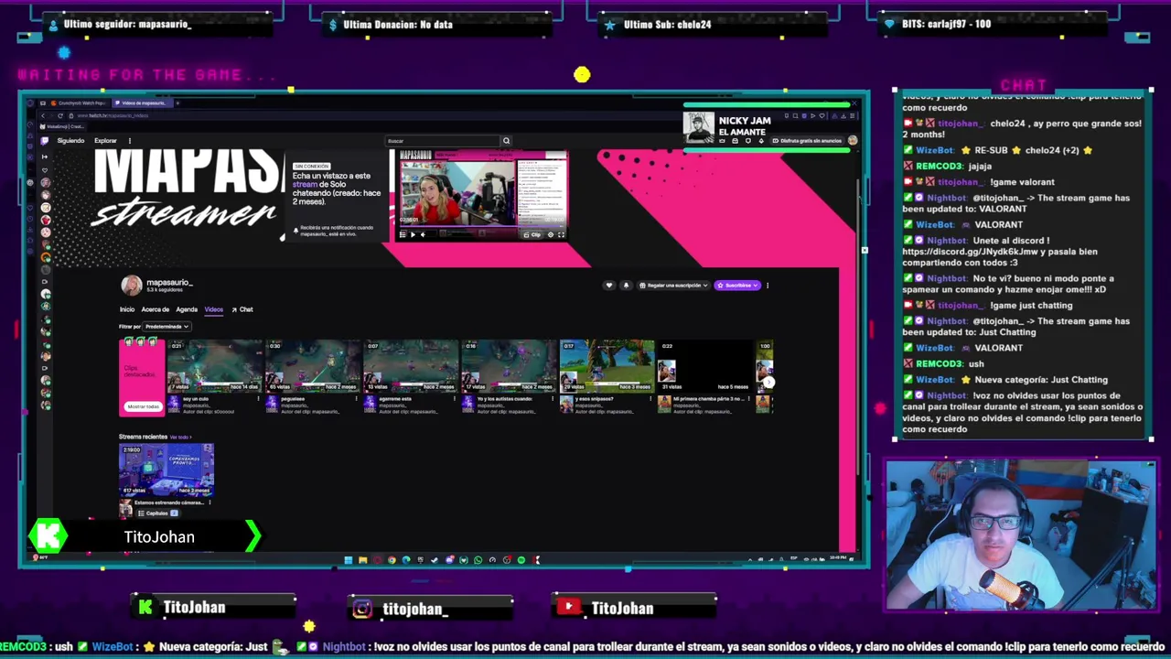Viewport: 1171px width, 659px height.
Task: Click Explorar in the Twitch top nav
Action: click(105, 141)
